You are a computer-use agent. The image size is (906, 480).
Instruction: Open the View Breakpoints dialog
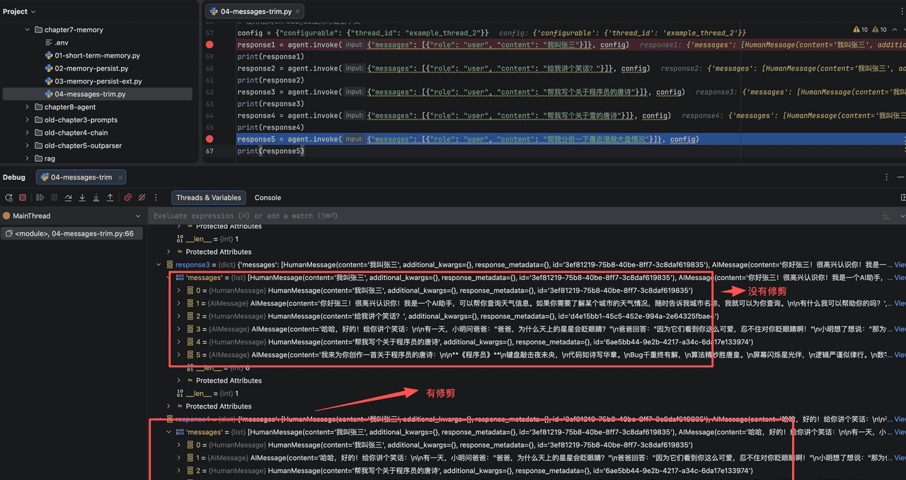coord(128,197)
